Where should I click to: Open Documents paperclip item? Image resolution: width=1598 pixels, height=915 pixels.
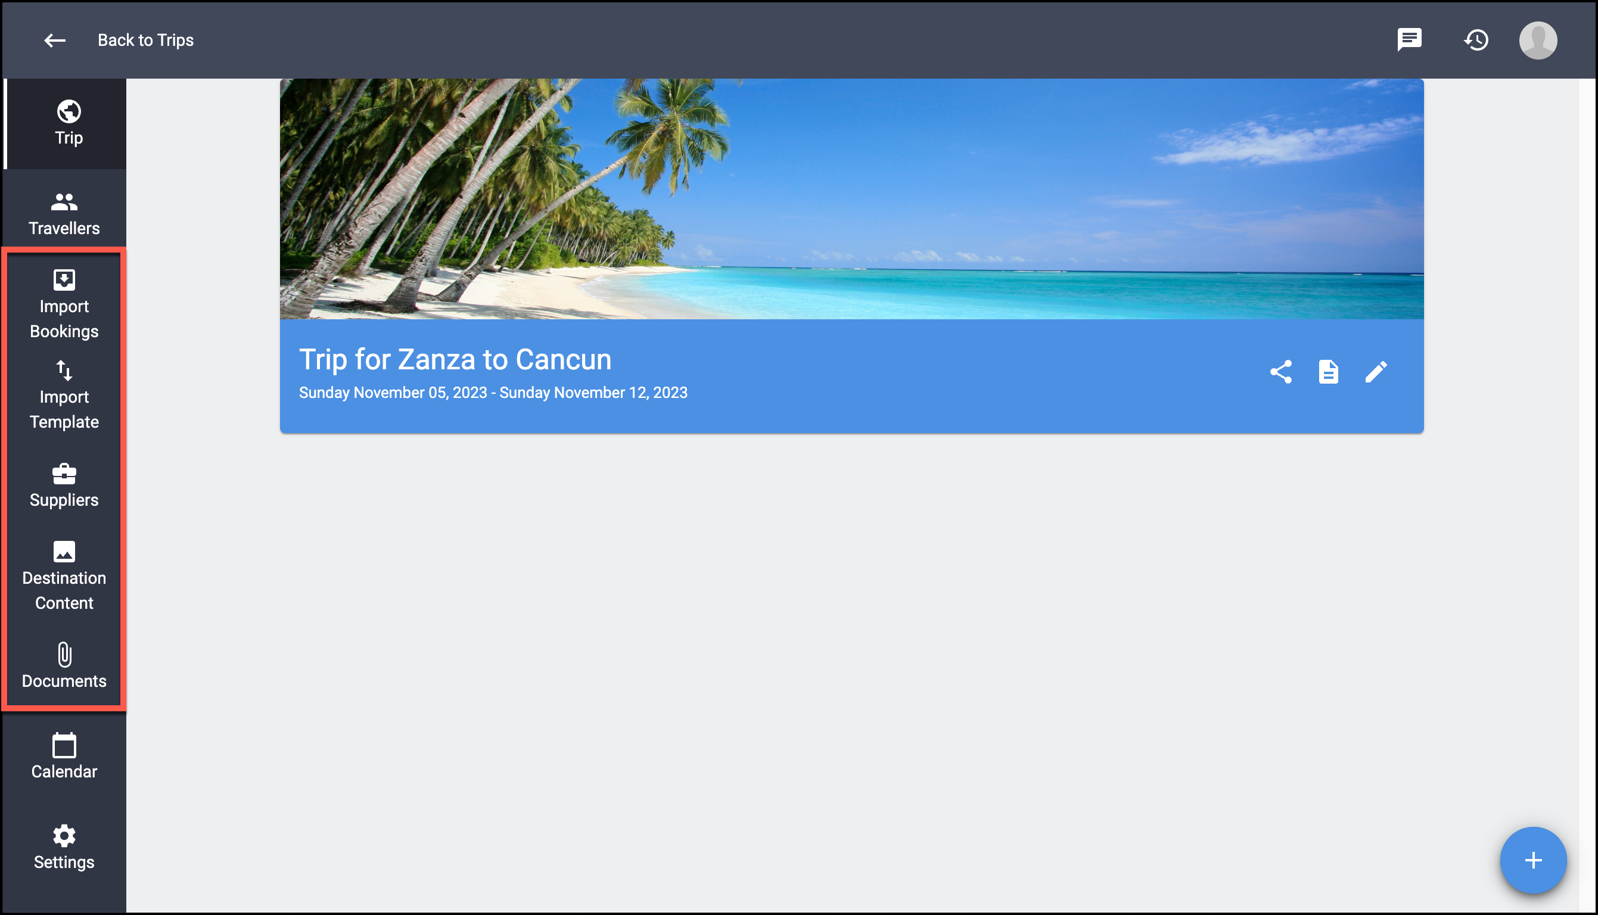click(x=64, y=667)
